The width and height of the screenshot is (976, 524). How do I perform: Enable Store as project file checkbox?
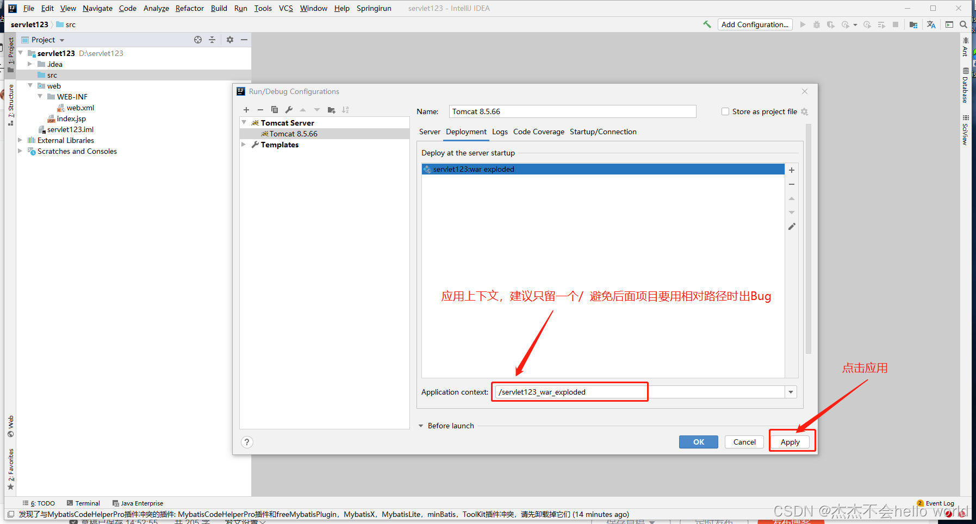point(725,111)
